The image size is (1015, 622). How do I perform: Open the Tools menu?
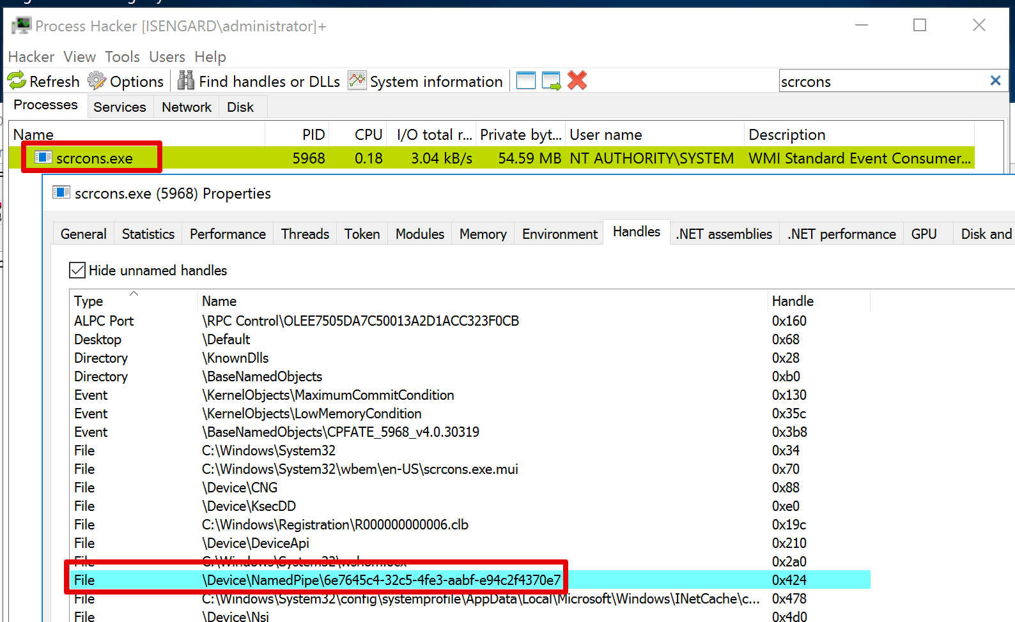coord(122,57)
